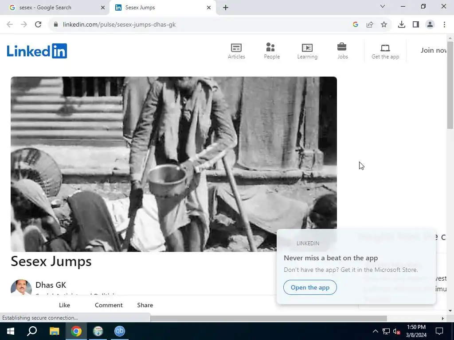Switch to the sesex - Google Search tab
This screenshot has width=454, height=340.
[55, 8]
